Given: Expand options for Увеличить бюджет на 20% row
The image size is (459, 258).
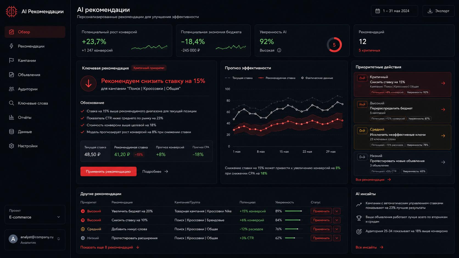Looking at the screenshot, I should click(x=337, y=211).
